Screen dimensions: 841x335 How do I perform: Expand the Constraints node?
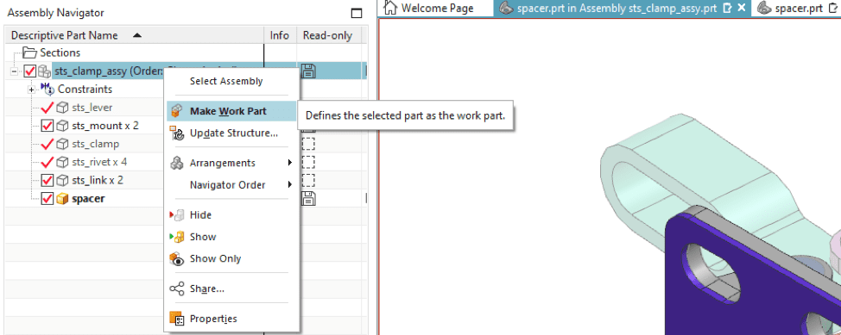32,90
